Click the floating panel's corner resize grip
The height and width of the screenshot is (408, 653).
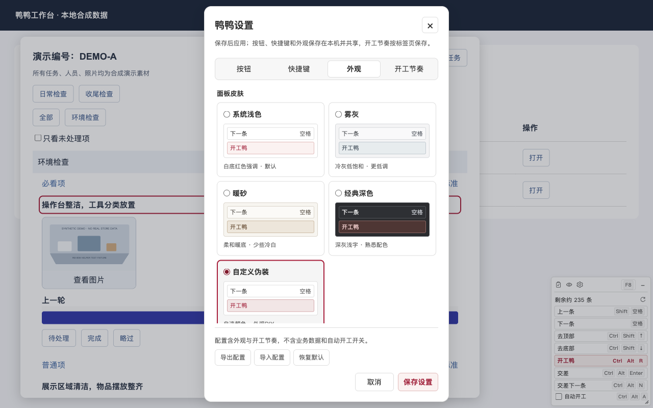[x=647, y=402]
